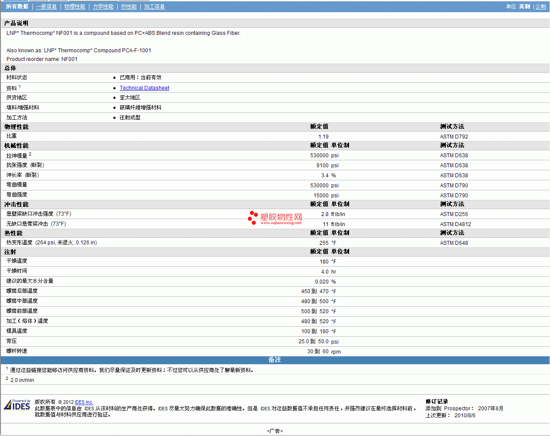The width and height of the screenshot is (550, 436).
Task: Go to the 物理性能 tab
Action: tap(75, 7)
